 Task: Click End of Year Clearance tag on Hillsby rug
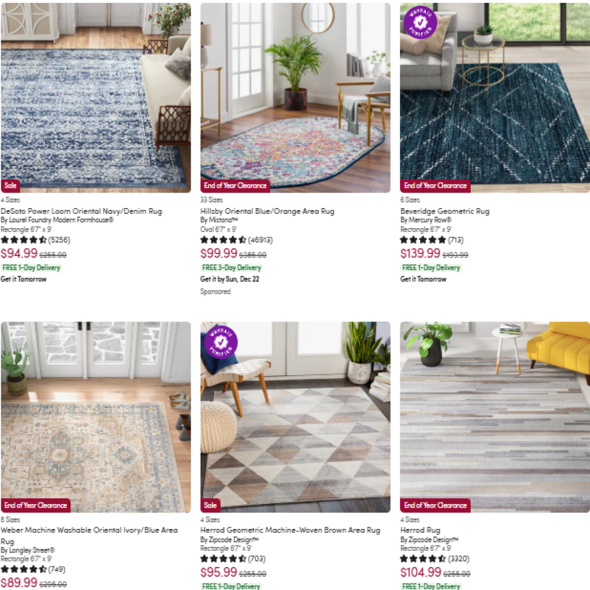tap(235, 186)
